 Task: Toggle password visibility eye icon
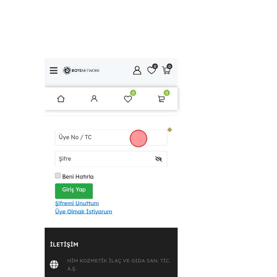pos(159,159)
